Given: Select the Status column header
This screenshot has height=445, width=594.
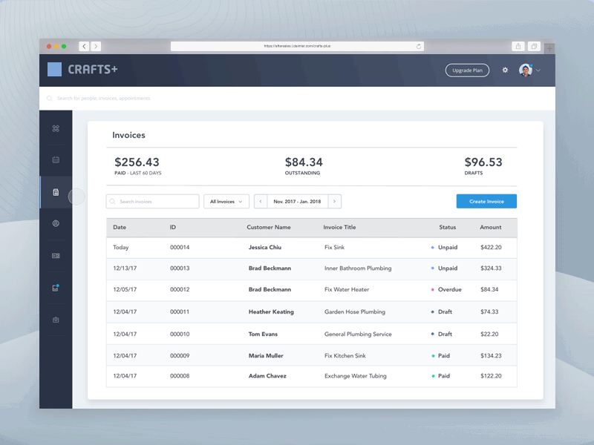Looking at the screenshot, I should click(447, 228).
